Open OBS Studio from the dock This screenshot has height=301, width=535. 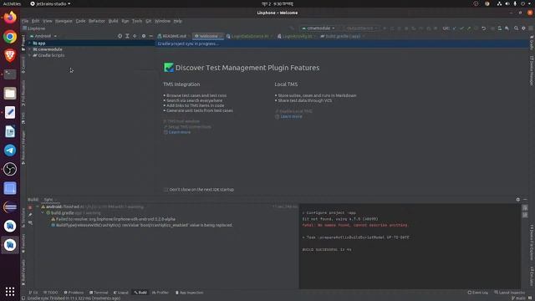pyautogui.click(x=10, y=169)
